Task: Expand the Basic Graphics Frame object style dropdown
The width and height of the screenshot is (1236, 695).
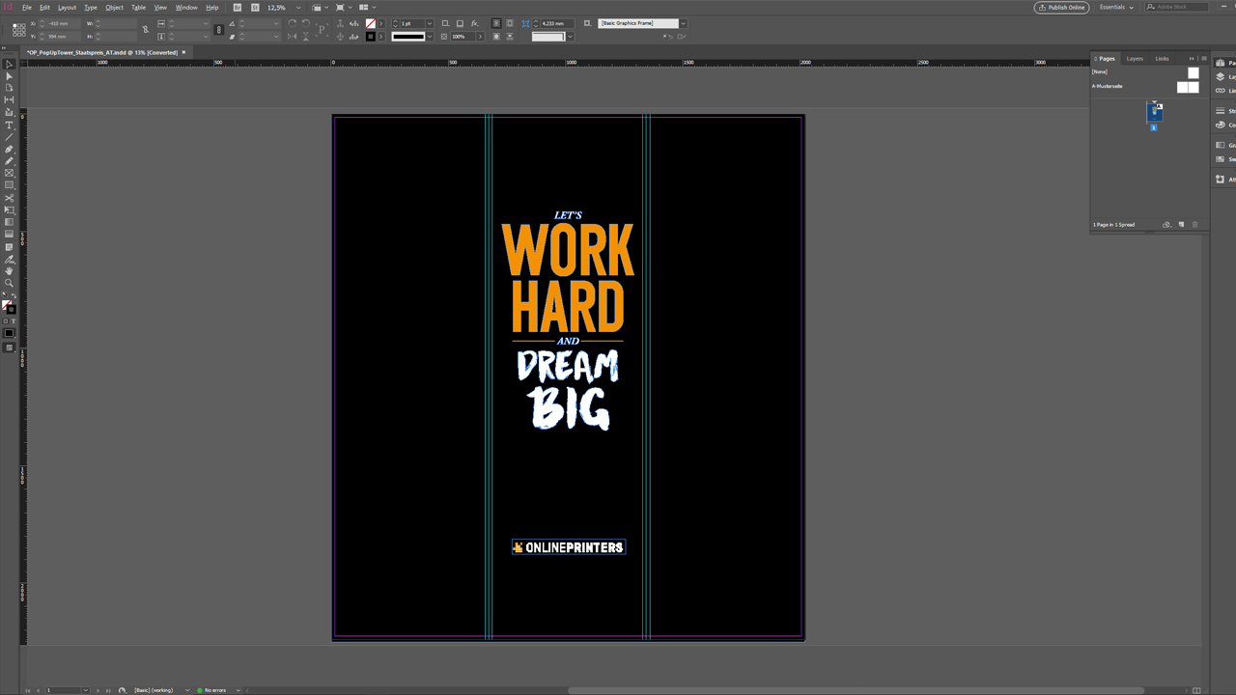Action: point(683,23)
